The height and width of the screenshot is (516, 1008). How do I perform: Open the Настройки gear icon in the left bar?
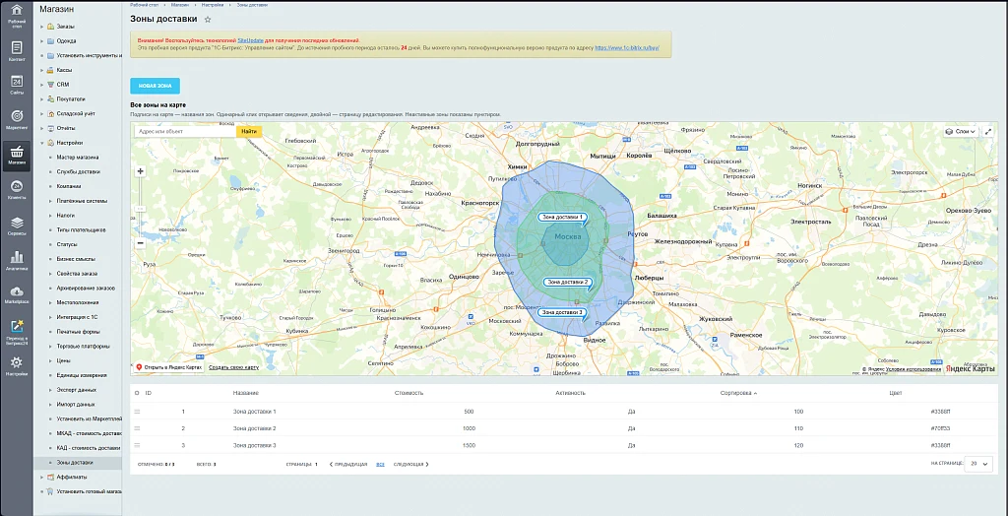click(x=17, y=366)
